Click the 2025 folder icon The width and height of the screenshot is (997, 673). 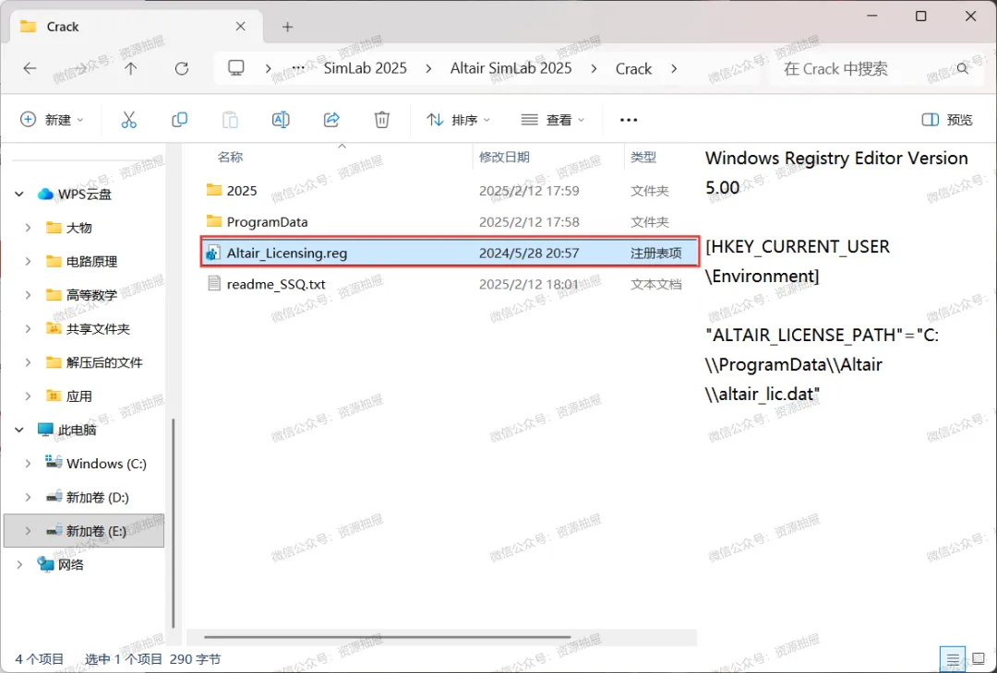coord(214,190)
